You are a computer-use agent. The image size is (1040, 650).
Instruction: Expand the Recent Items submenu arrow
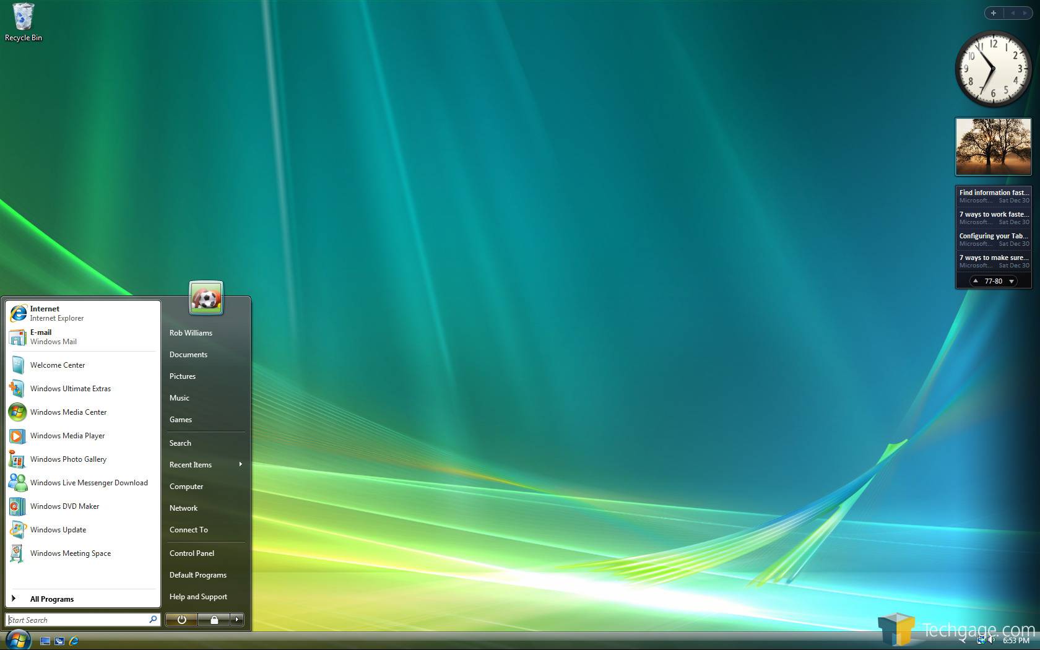pos(240,464)
